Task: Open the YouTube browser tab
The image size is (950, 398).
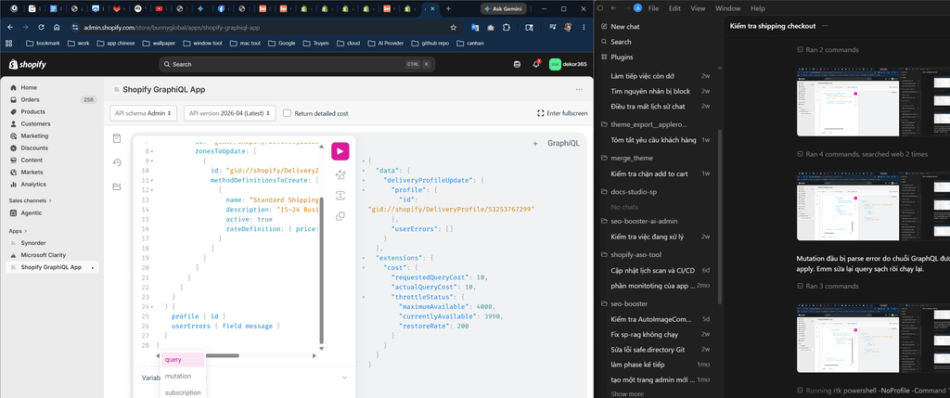Action: coord(159,8)
